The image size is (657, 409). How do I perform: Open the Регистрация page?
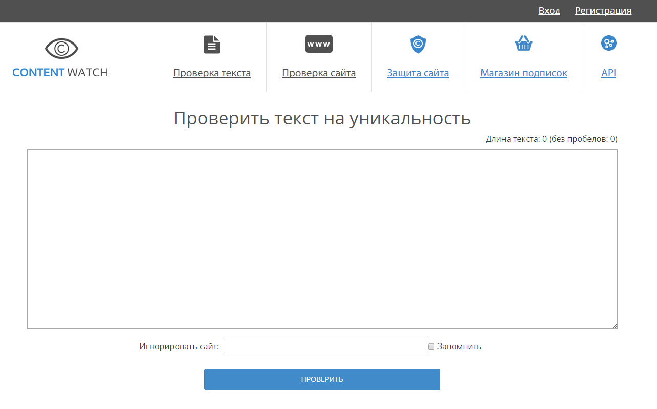click(603, 10)
